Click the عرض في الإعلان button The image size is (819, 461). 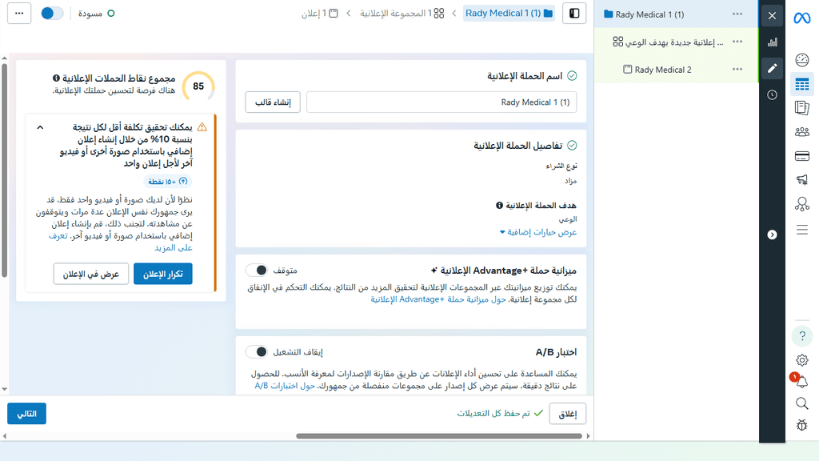[x=91, y=274]
